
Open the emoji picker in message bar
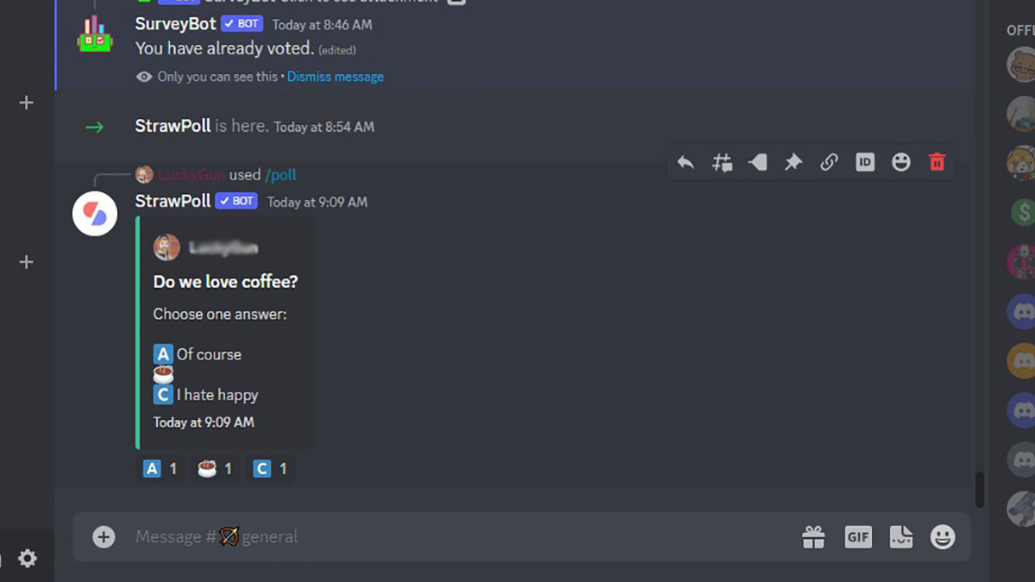pyautogui.click(x=943, y=537)
